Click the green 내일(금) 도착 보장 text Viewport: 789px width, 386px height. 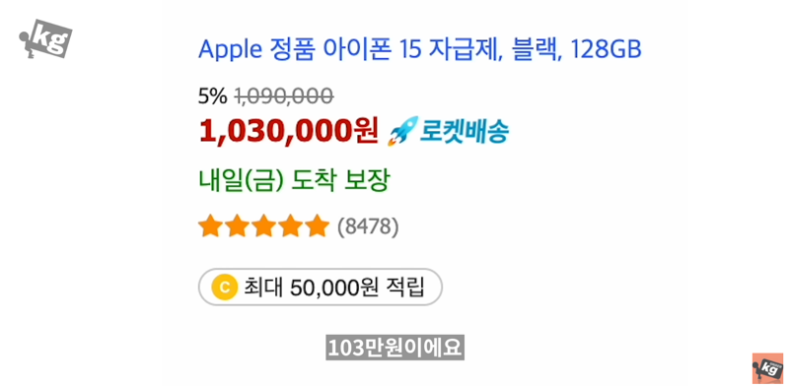294,180
